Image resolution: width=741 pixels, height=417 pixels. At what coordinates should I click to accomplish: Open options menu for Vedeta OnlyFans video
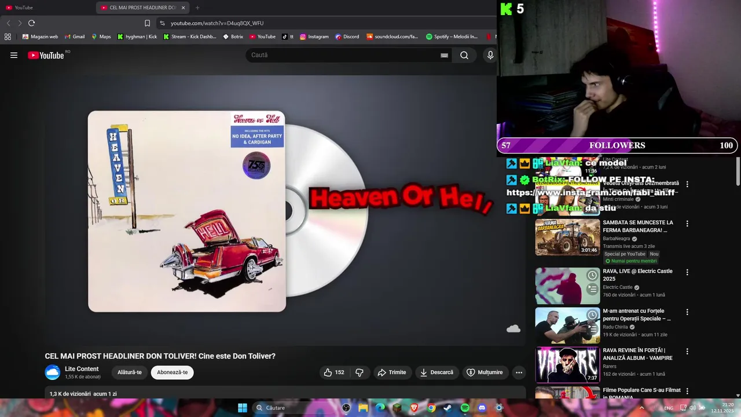click(x=687, y=184)
